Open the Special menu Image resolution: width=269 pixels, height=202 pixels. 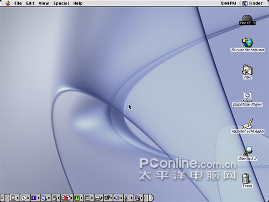61,3
